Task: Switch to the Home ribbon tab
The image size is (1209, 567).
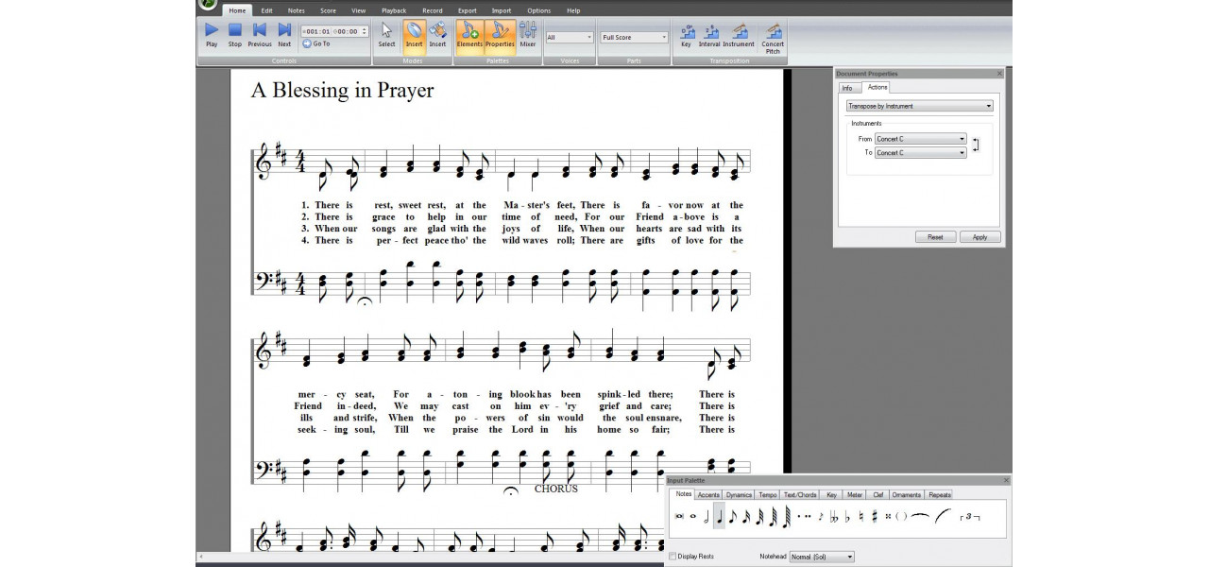Action: pos(237,10)
